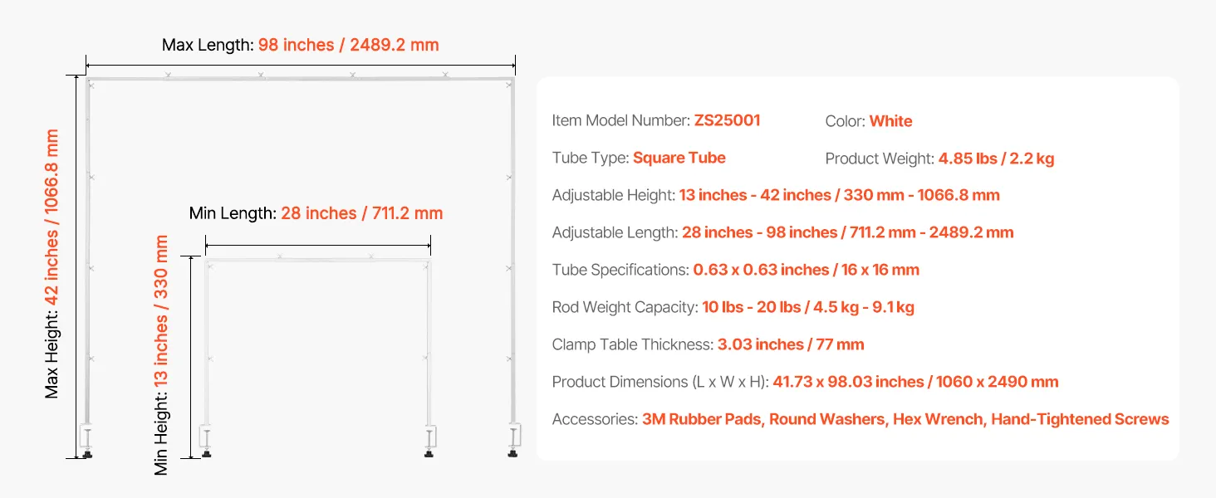Select the Color value White
1216x498 pixels.
(x=890, y=121)
